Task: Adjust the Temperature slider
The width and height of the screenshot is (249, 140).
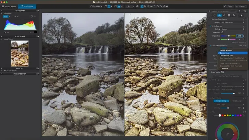Action: coord(228,36)
